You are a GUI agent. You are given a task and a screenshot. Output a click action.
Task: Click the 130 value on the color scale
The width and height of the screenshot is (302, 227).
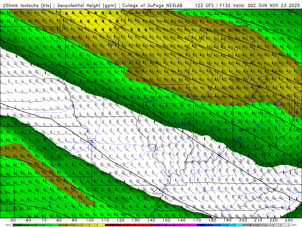[136, 220]
